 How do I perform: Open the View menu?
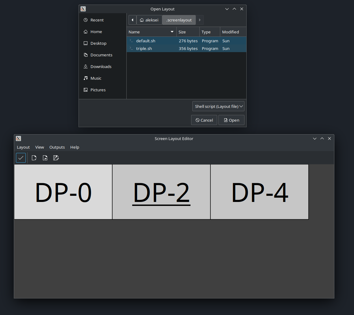pos(40,147)
